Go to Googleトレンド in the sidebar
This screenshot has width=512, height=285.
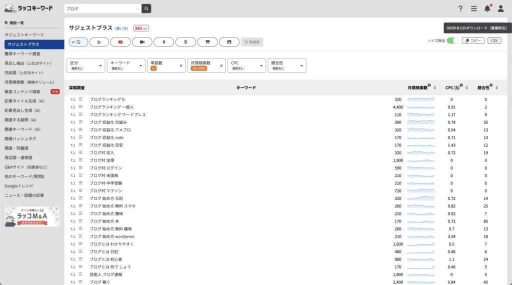tap(19, 186)
